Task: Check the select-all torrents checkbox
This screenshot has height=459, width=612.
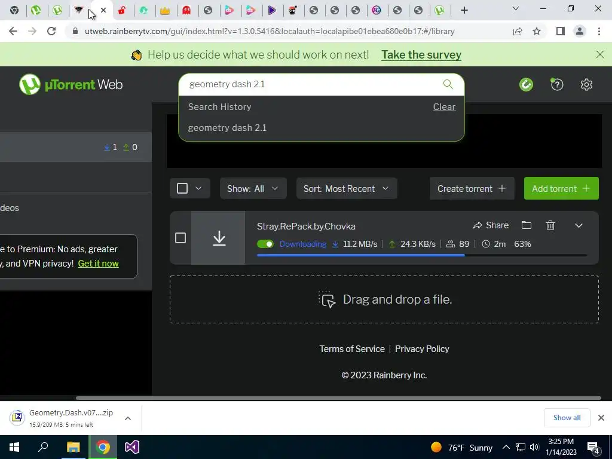Action: (x=182, y=188)
